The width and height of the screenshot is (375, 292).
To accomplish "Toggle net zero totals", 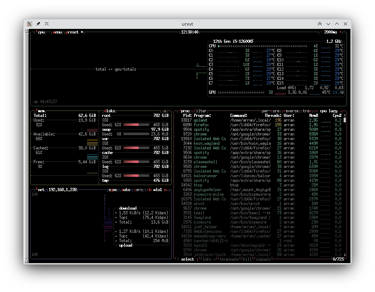I will pos(138,190).
